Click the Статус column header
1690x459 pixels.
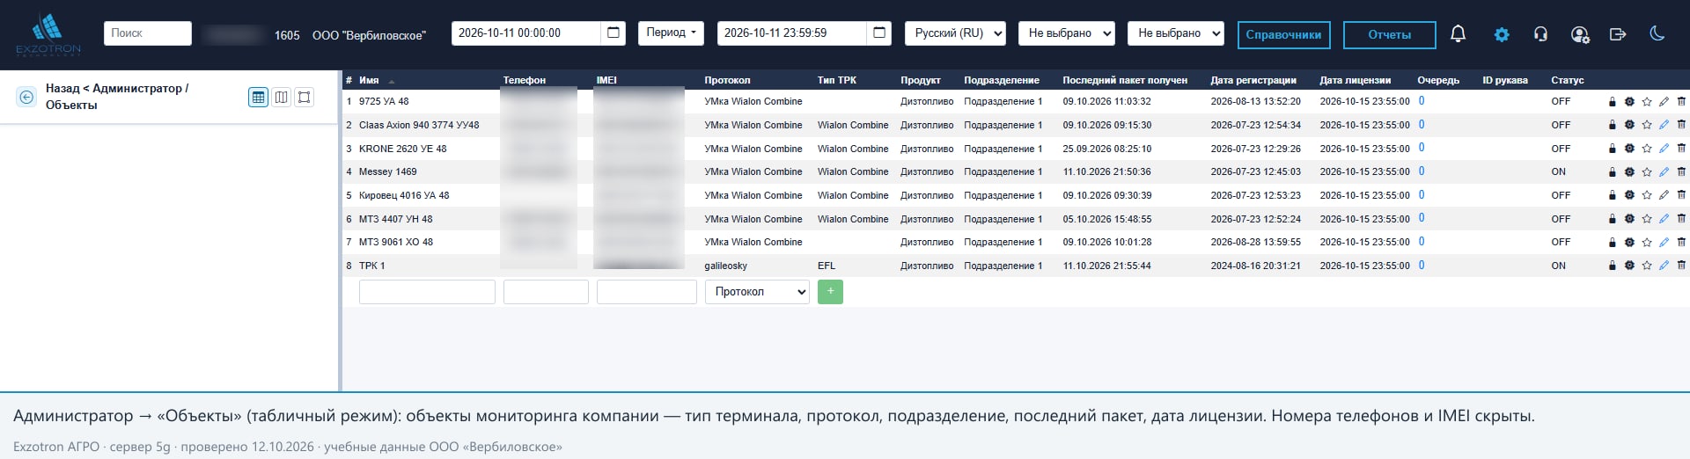pyautogui.click(x=1568, y=80)
